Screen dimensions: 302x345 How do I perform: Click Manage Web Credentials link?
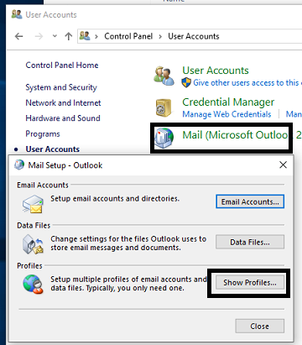(x=226, y=114)
